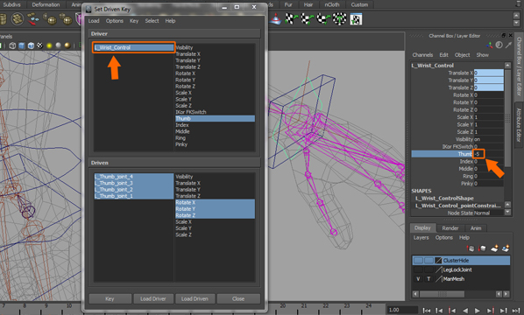Select L_Thumb_joint_4 in Driven list
The height and width of the screenshot is (315, 524).
coord(134,177)
